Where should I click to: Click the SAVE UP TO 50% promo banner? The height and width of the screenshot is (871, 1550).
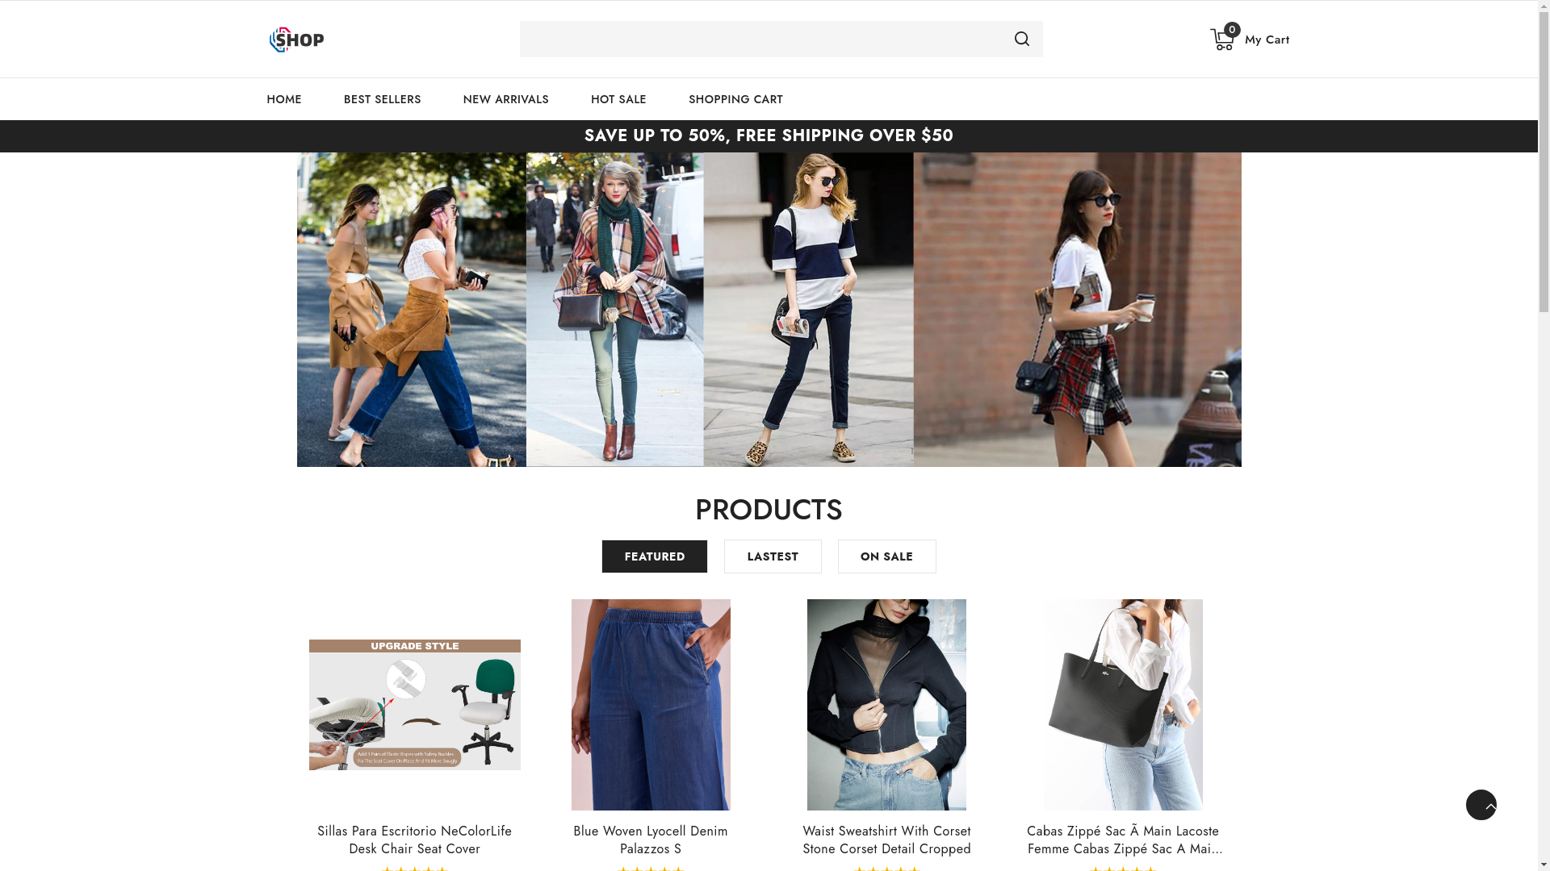[x=769, y=135]
